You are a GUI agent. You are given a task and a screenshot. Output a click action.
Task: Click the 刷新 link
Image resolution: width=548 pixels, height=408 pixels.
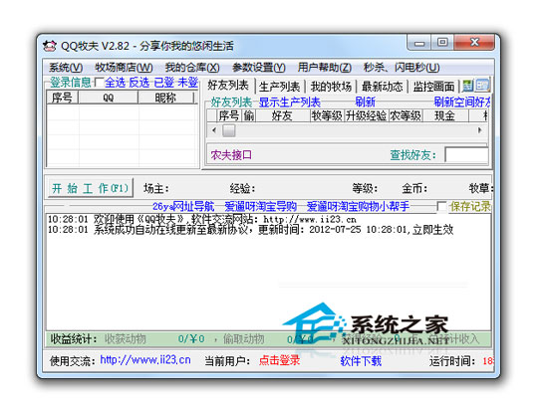365,102
